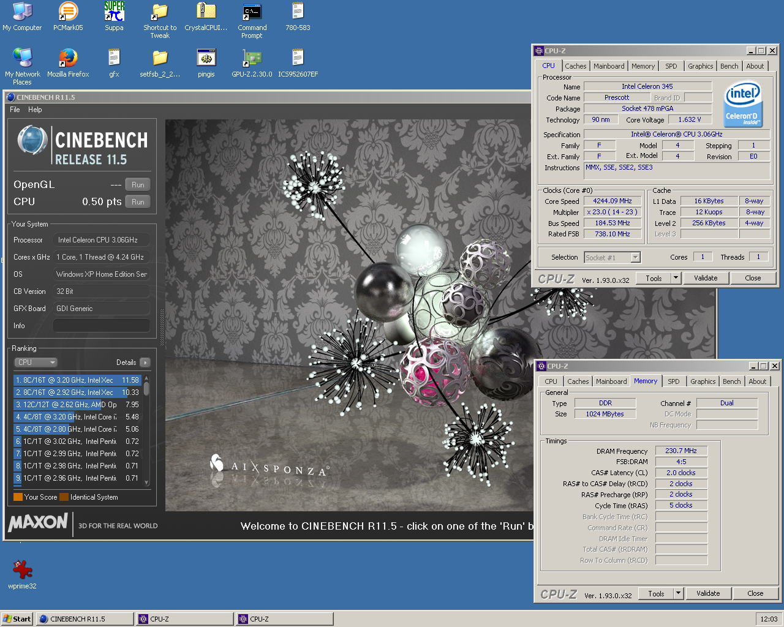Select ranking row 4C/8T @ 2.80 GHz
The height and width of the screenshot is (627, 784).
tap(77, 429)
